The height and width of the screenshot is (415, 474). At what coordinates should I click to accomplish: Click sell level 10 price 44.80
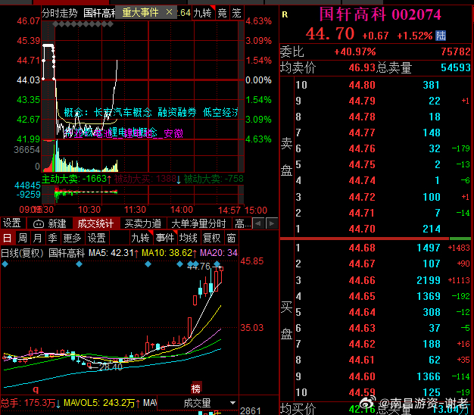click(362, 85)
